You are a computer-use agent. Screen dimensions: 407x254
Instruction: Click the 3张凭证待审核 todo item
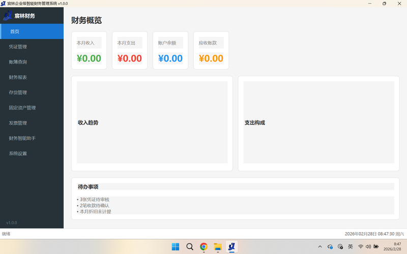pyautogui.click(x=95, y=199)
